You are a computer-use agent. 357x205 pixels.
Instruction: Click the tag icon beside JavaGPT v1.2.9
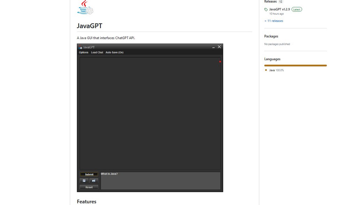266,9
